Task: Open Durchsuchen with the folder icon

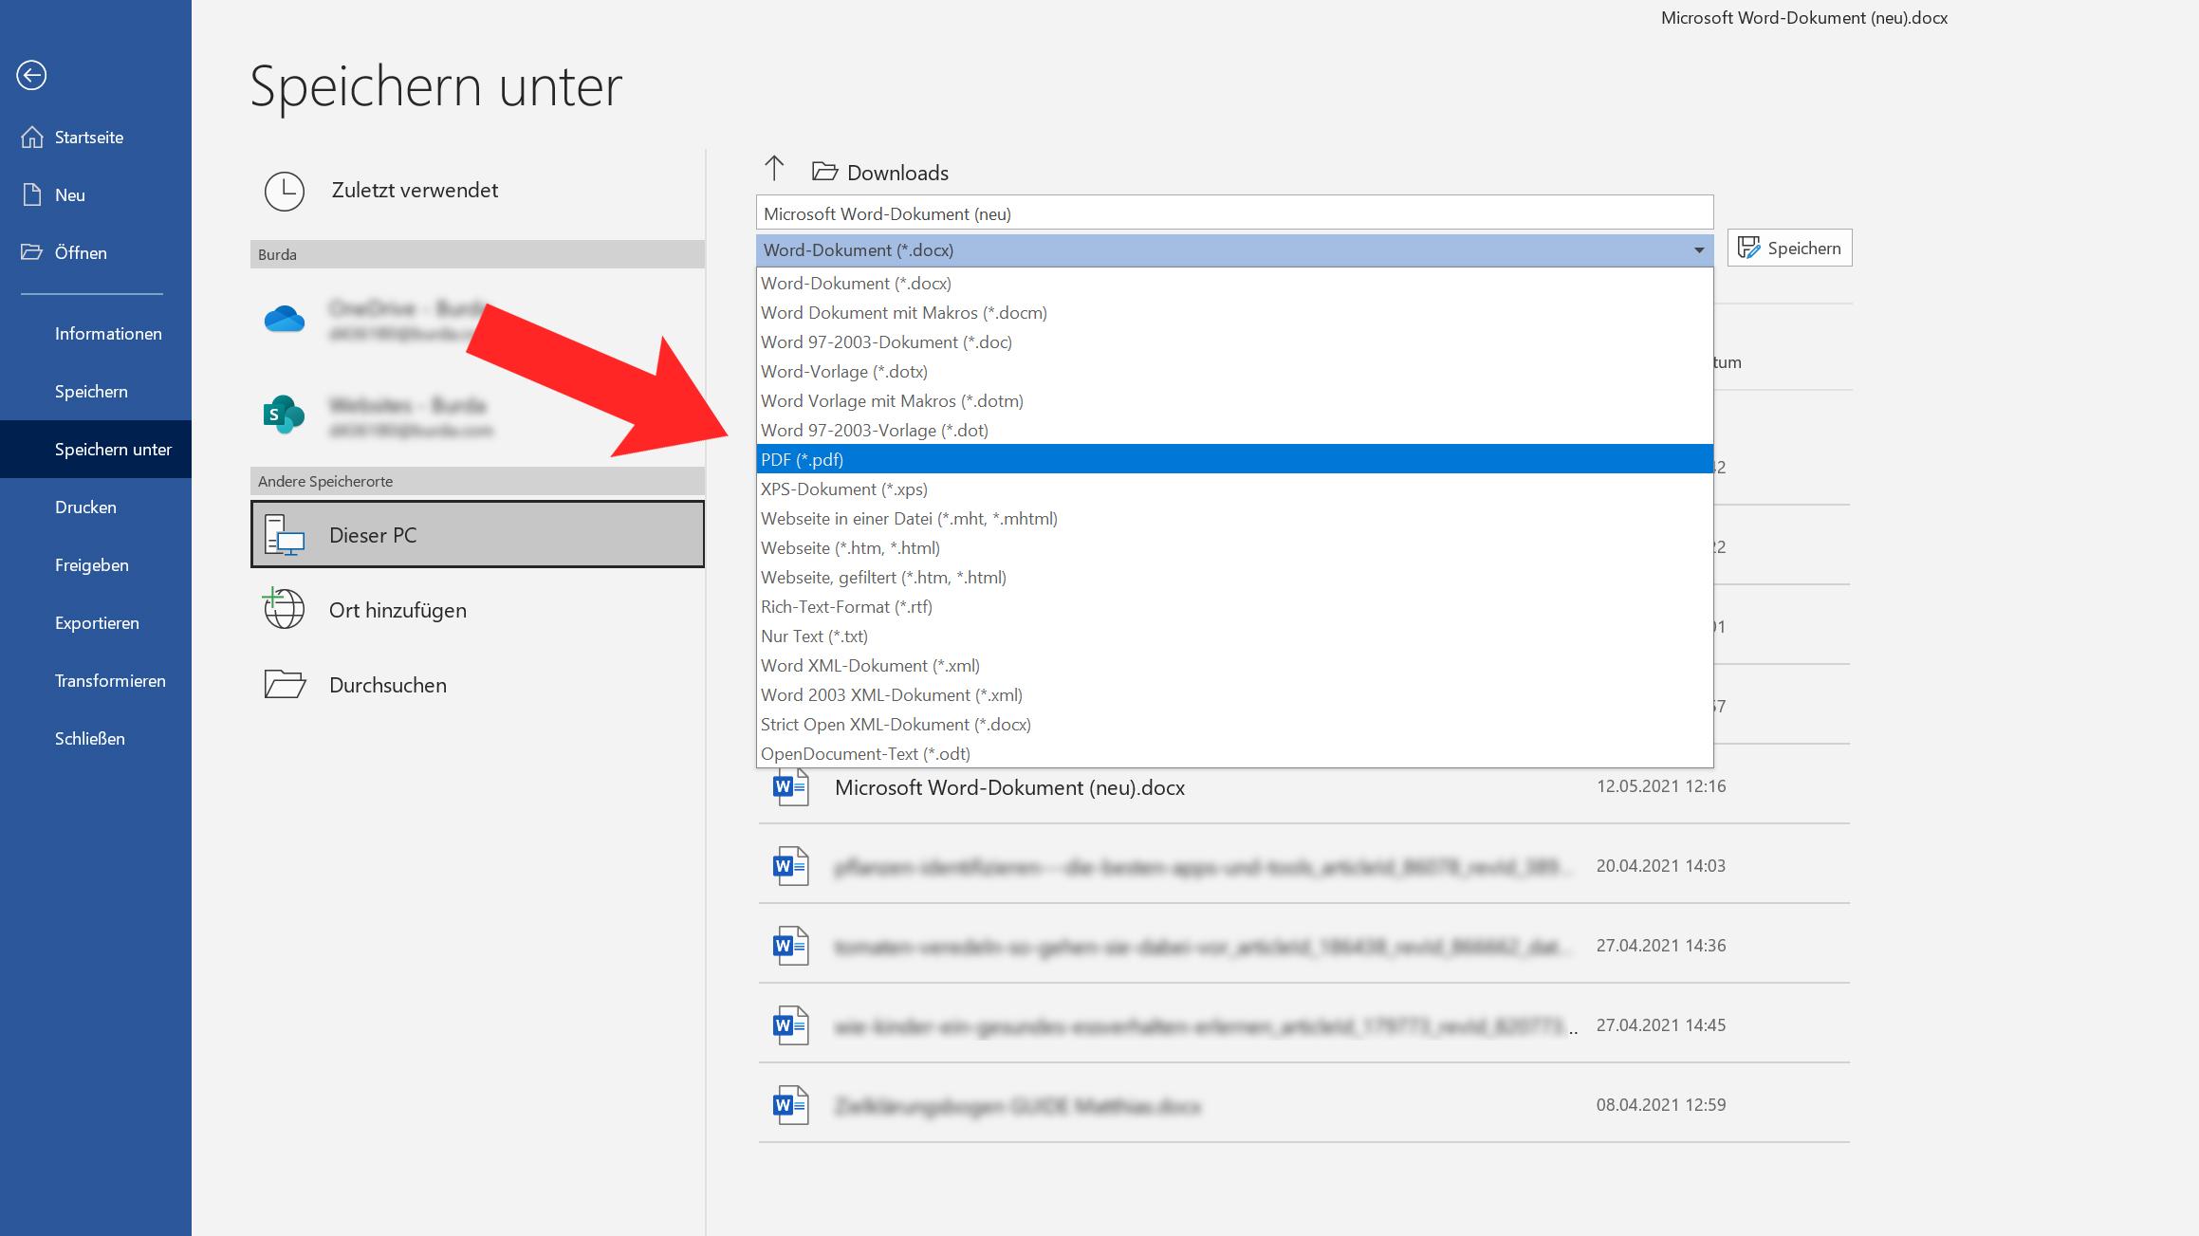Action: coord(284,684)
